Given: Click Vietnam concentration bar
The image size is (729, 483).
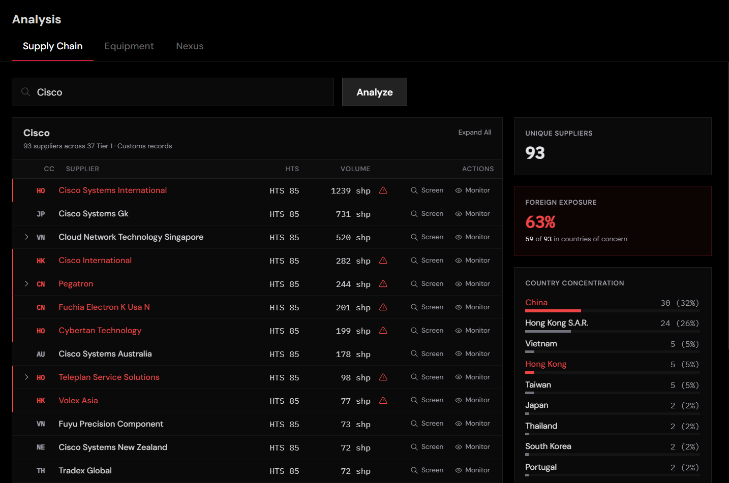Looking at the screenshot, I should 613,351.
